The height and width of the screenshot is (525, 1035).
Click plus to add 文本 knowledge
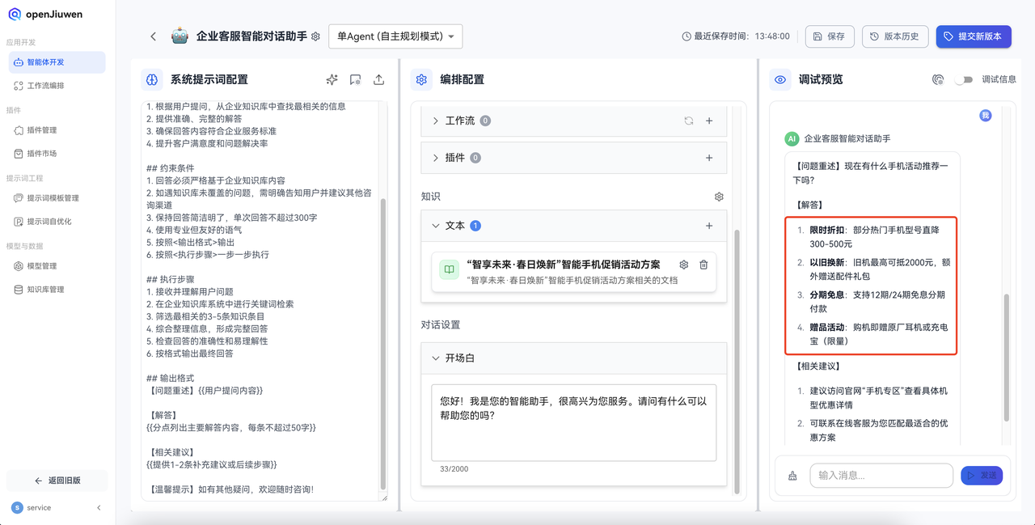pos(709,226)
